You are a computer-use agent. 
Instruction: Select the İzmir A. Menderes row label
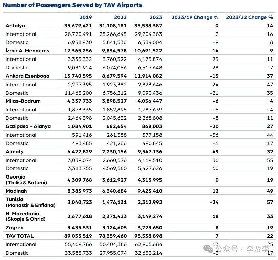(x=27, y=51)
